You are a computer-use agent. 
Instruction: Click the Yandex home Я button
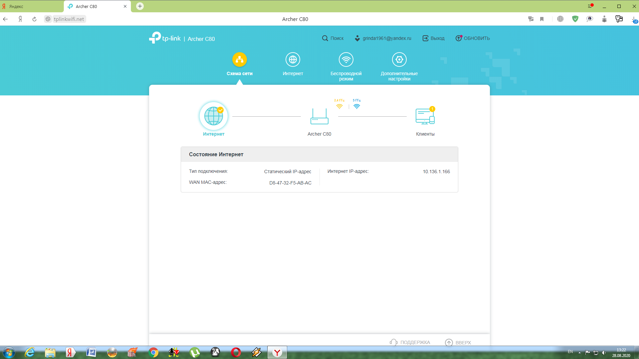(20, 19)
